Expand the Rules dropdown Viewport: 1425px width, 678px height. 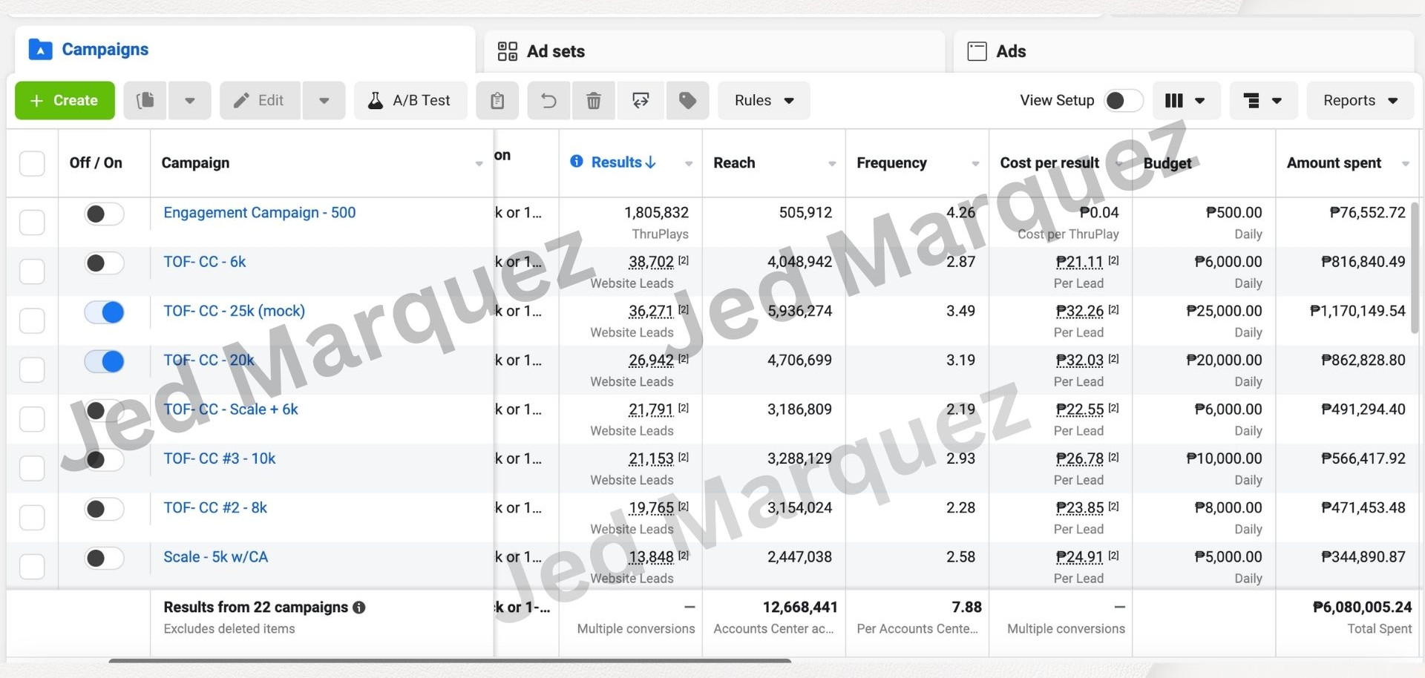coord(764,100)
